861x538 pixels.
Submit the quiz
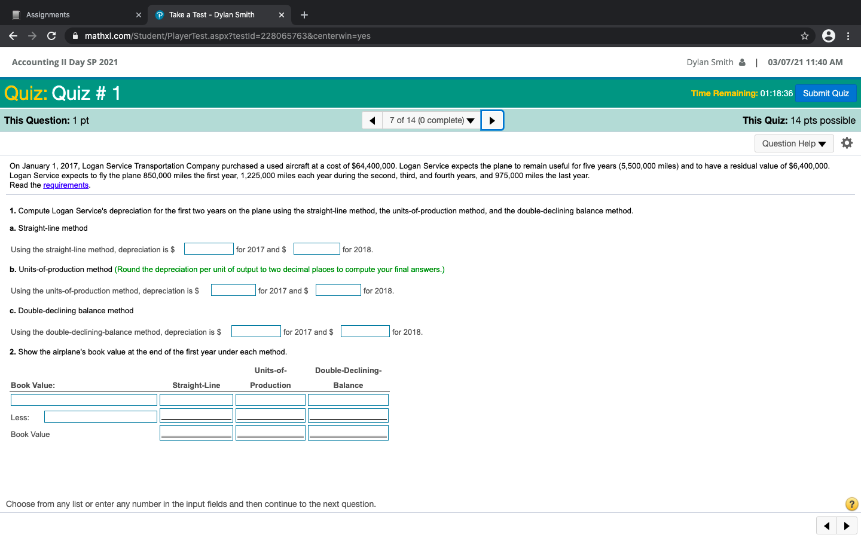tap(825, 93)
